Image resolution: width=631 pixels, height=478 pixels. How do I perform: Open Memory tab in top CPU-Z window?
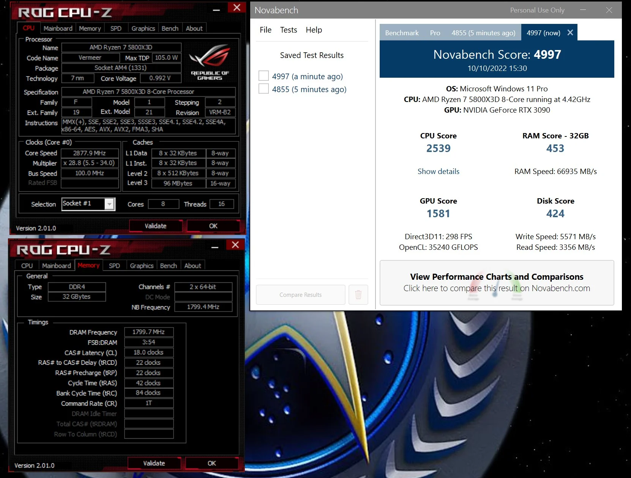90,28
